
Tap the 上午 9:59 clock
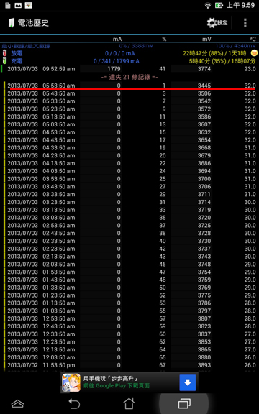pos(240,5)
